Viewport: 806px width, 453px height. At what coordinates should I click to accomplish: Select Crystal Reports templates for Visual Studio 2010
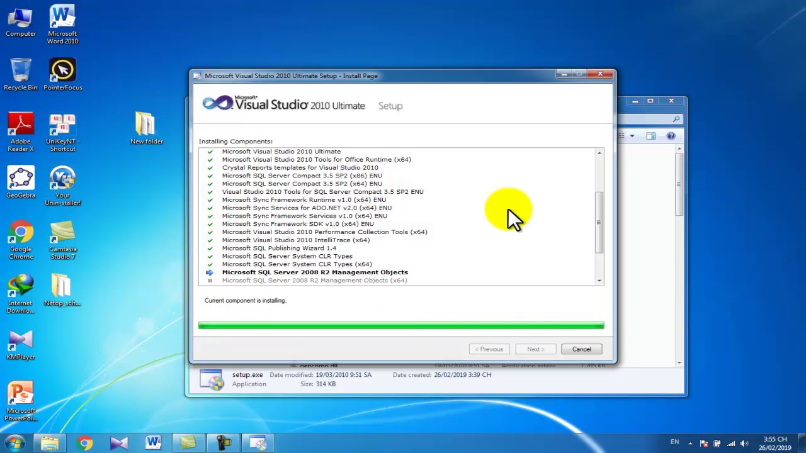coord(300,167)
